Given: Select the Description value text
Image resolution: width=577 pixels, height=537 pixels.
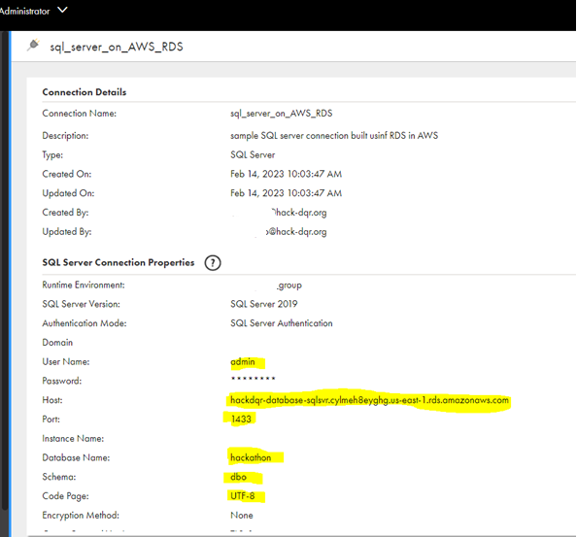Looking at the screenshot, I should [334, 135].
